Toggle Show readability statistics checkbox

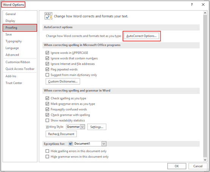[x=47, y=120]
